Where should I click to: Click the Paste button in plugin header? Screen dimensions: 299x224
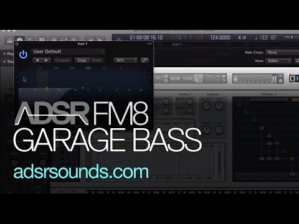pos(97,60)
